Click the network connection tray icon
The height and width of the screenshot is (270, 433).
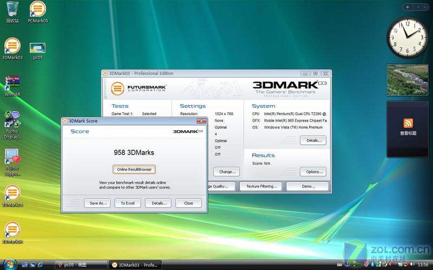pos(407,264)
